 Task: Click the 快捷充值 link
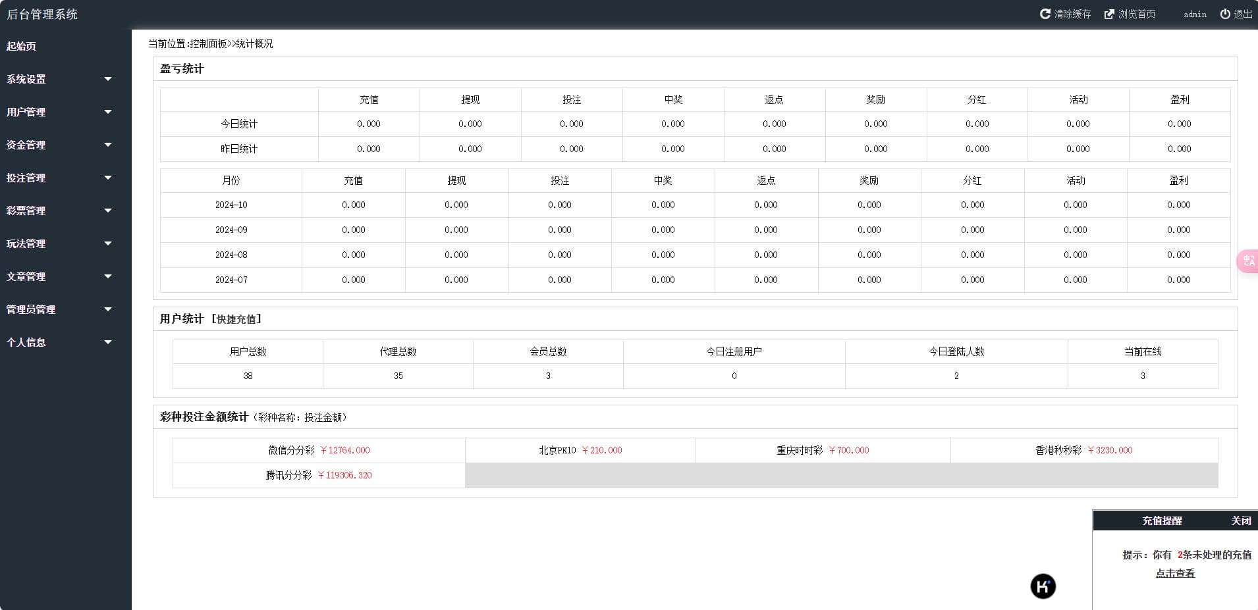236,319
